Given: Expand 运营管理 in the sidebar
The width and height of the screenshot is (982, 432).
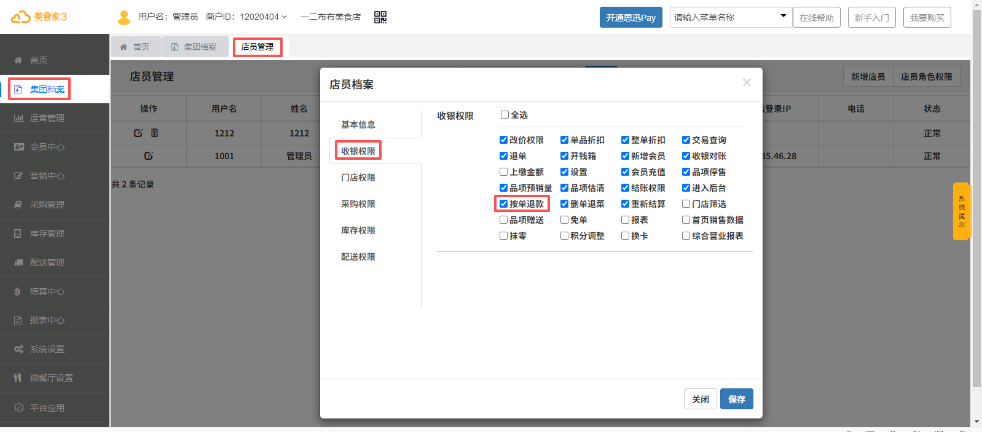Looking at the screenshot, I should (x=47, y=118).
